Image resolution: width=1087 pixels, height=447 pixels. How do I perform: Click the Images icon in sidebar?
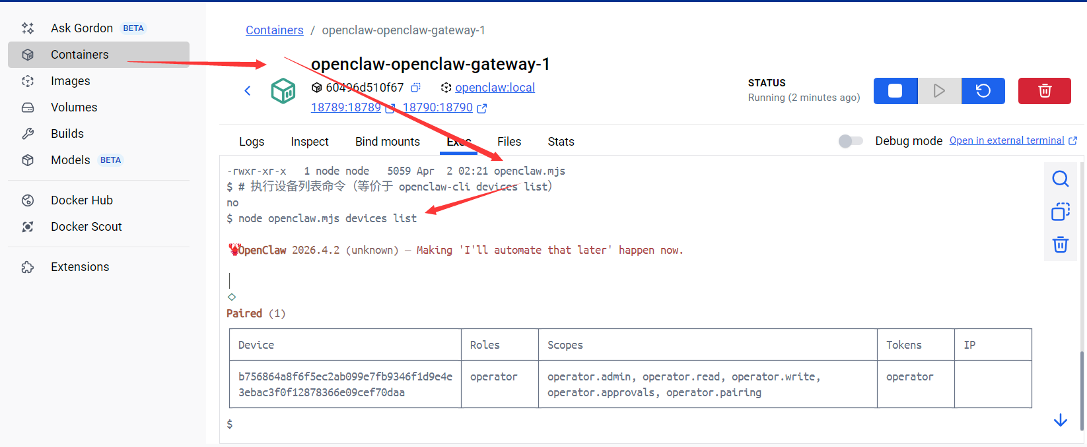pyautogui.click(x=28, y=81)
